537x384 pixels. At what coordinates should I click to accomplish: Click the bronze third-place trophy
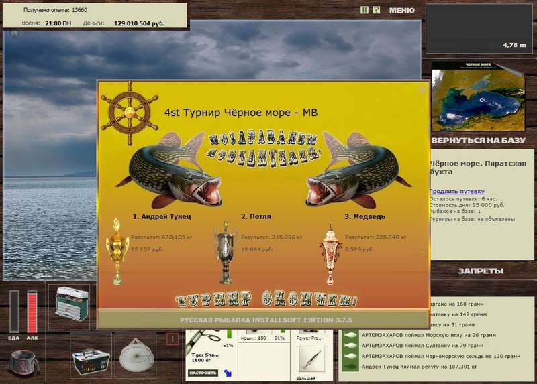[330, 253]
